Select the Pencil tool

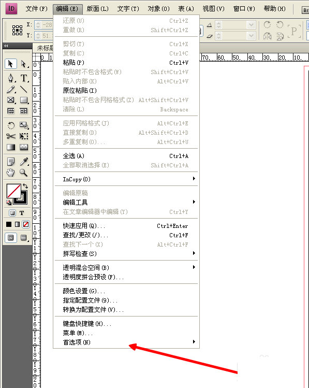pyautogui.click(x=11, y=89)
